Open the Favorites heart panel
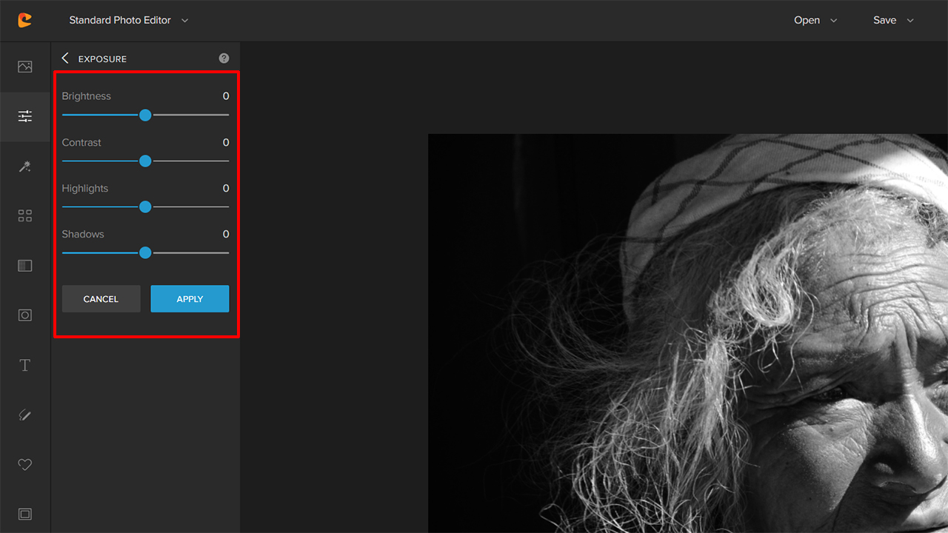The height and width of the screenshot is (533, 948). tap(24, 464)
